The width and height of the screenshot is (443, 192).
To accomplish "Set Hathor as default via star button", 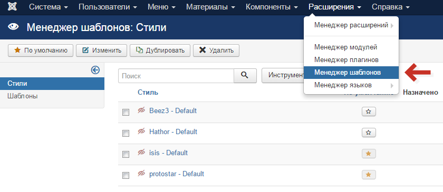I will (x=369, y=133).
